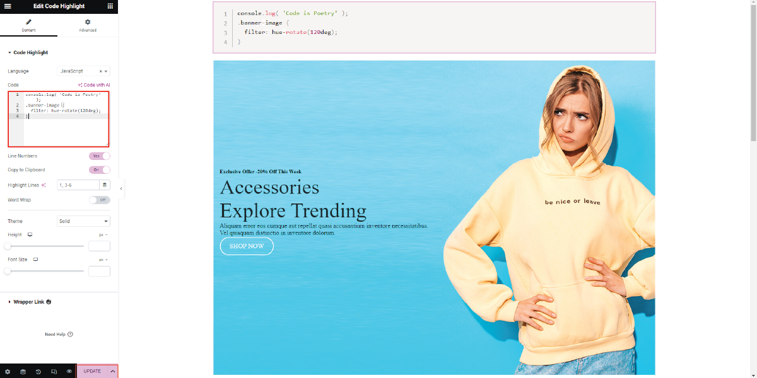The width and height of the screenshot is (757, 378).
Task: Click the UPDATE button
Action: point(92,371)
